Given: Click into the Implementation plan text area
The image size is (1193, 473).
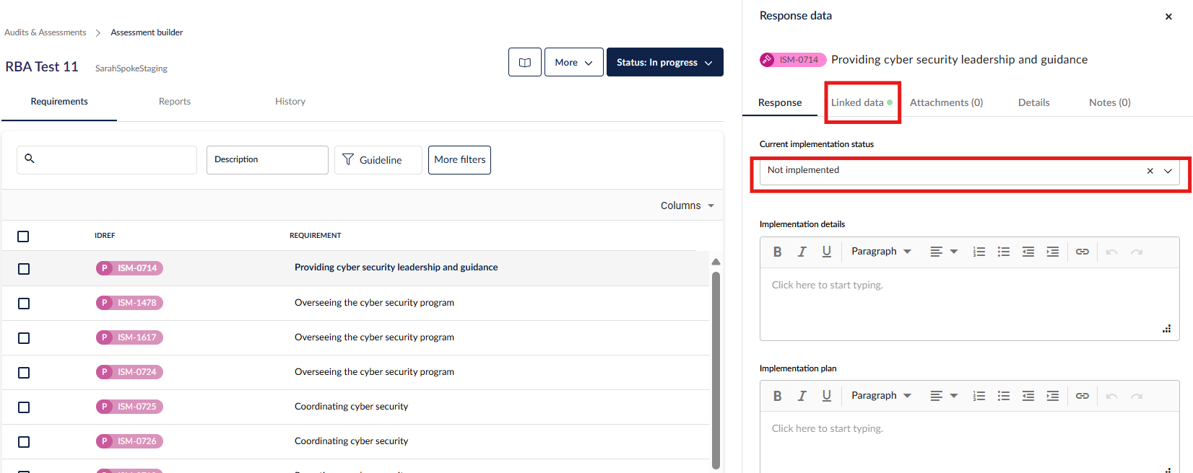Looking at the screenshot, I should [x=969, y=442].
